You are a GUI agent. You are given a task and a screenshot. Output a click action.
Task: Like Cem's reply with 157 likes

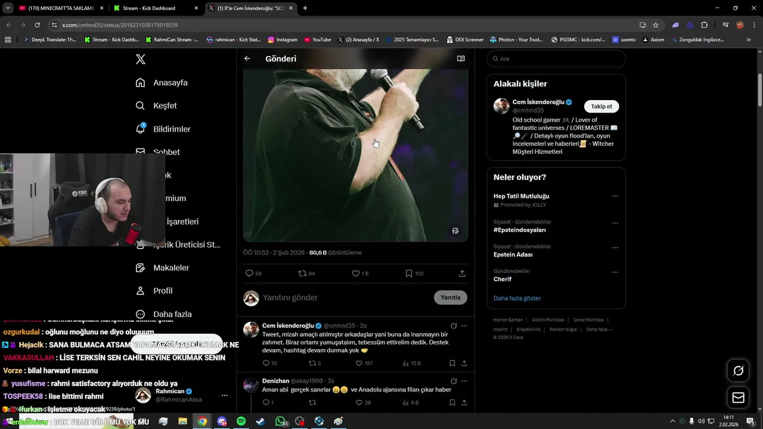[359, 363]
